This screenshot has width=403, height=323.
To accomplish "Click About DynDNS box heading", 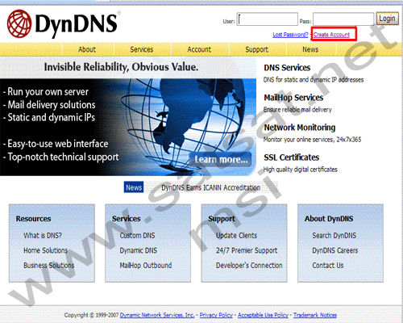I will tap(329, 219).
